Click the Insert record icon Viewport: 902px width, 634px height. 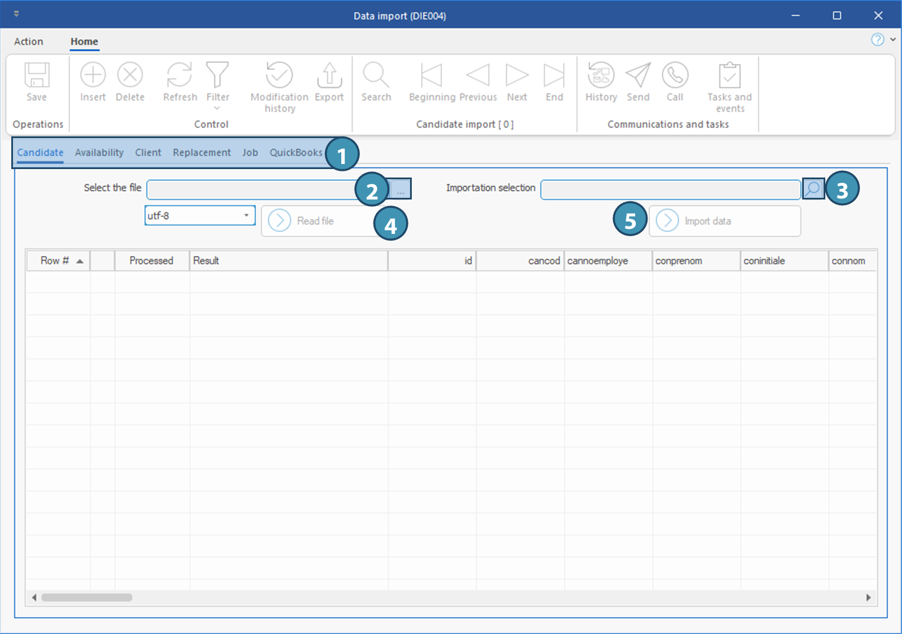click(93, 76)
